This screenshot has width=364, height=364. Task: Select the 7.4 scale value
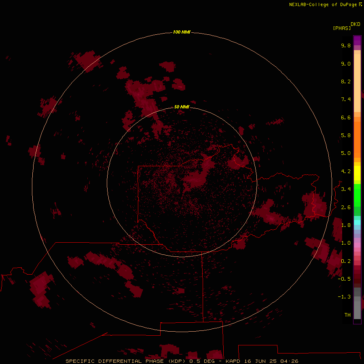click(x=346, y=99)
